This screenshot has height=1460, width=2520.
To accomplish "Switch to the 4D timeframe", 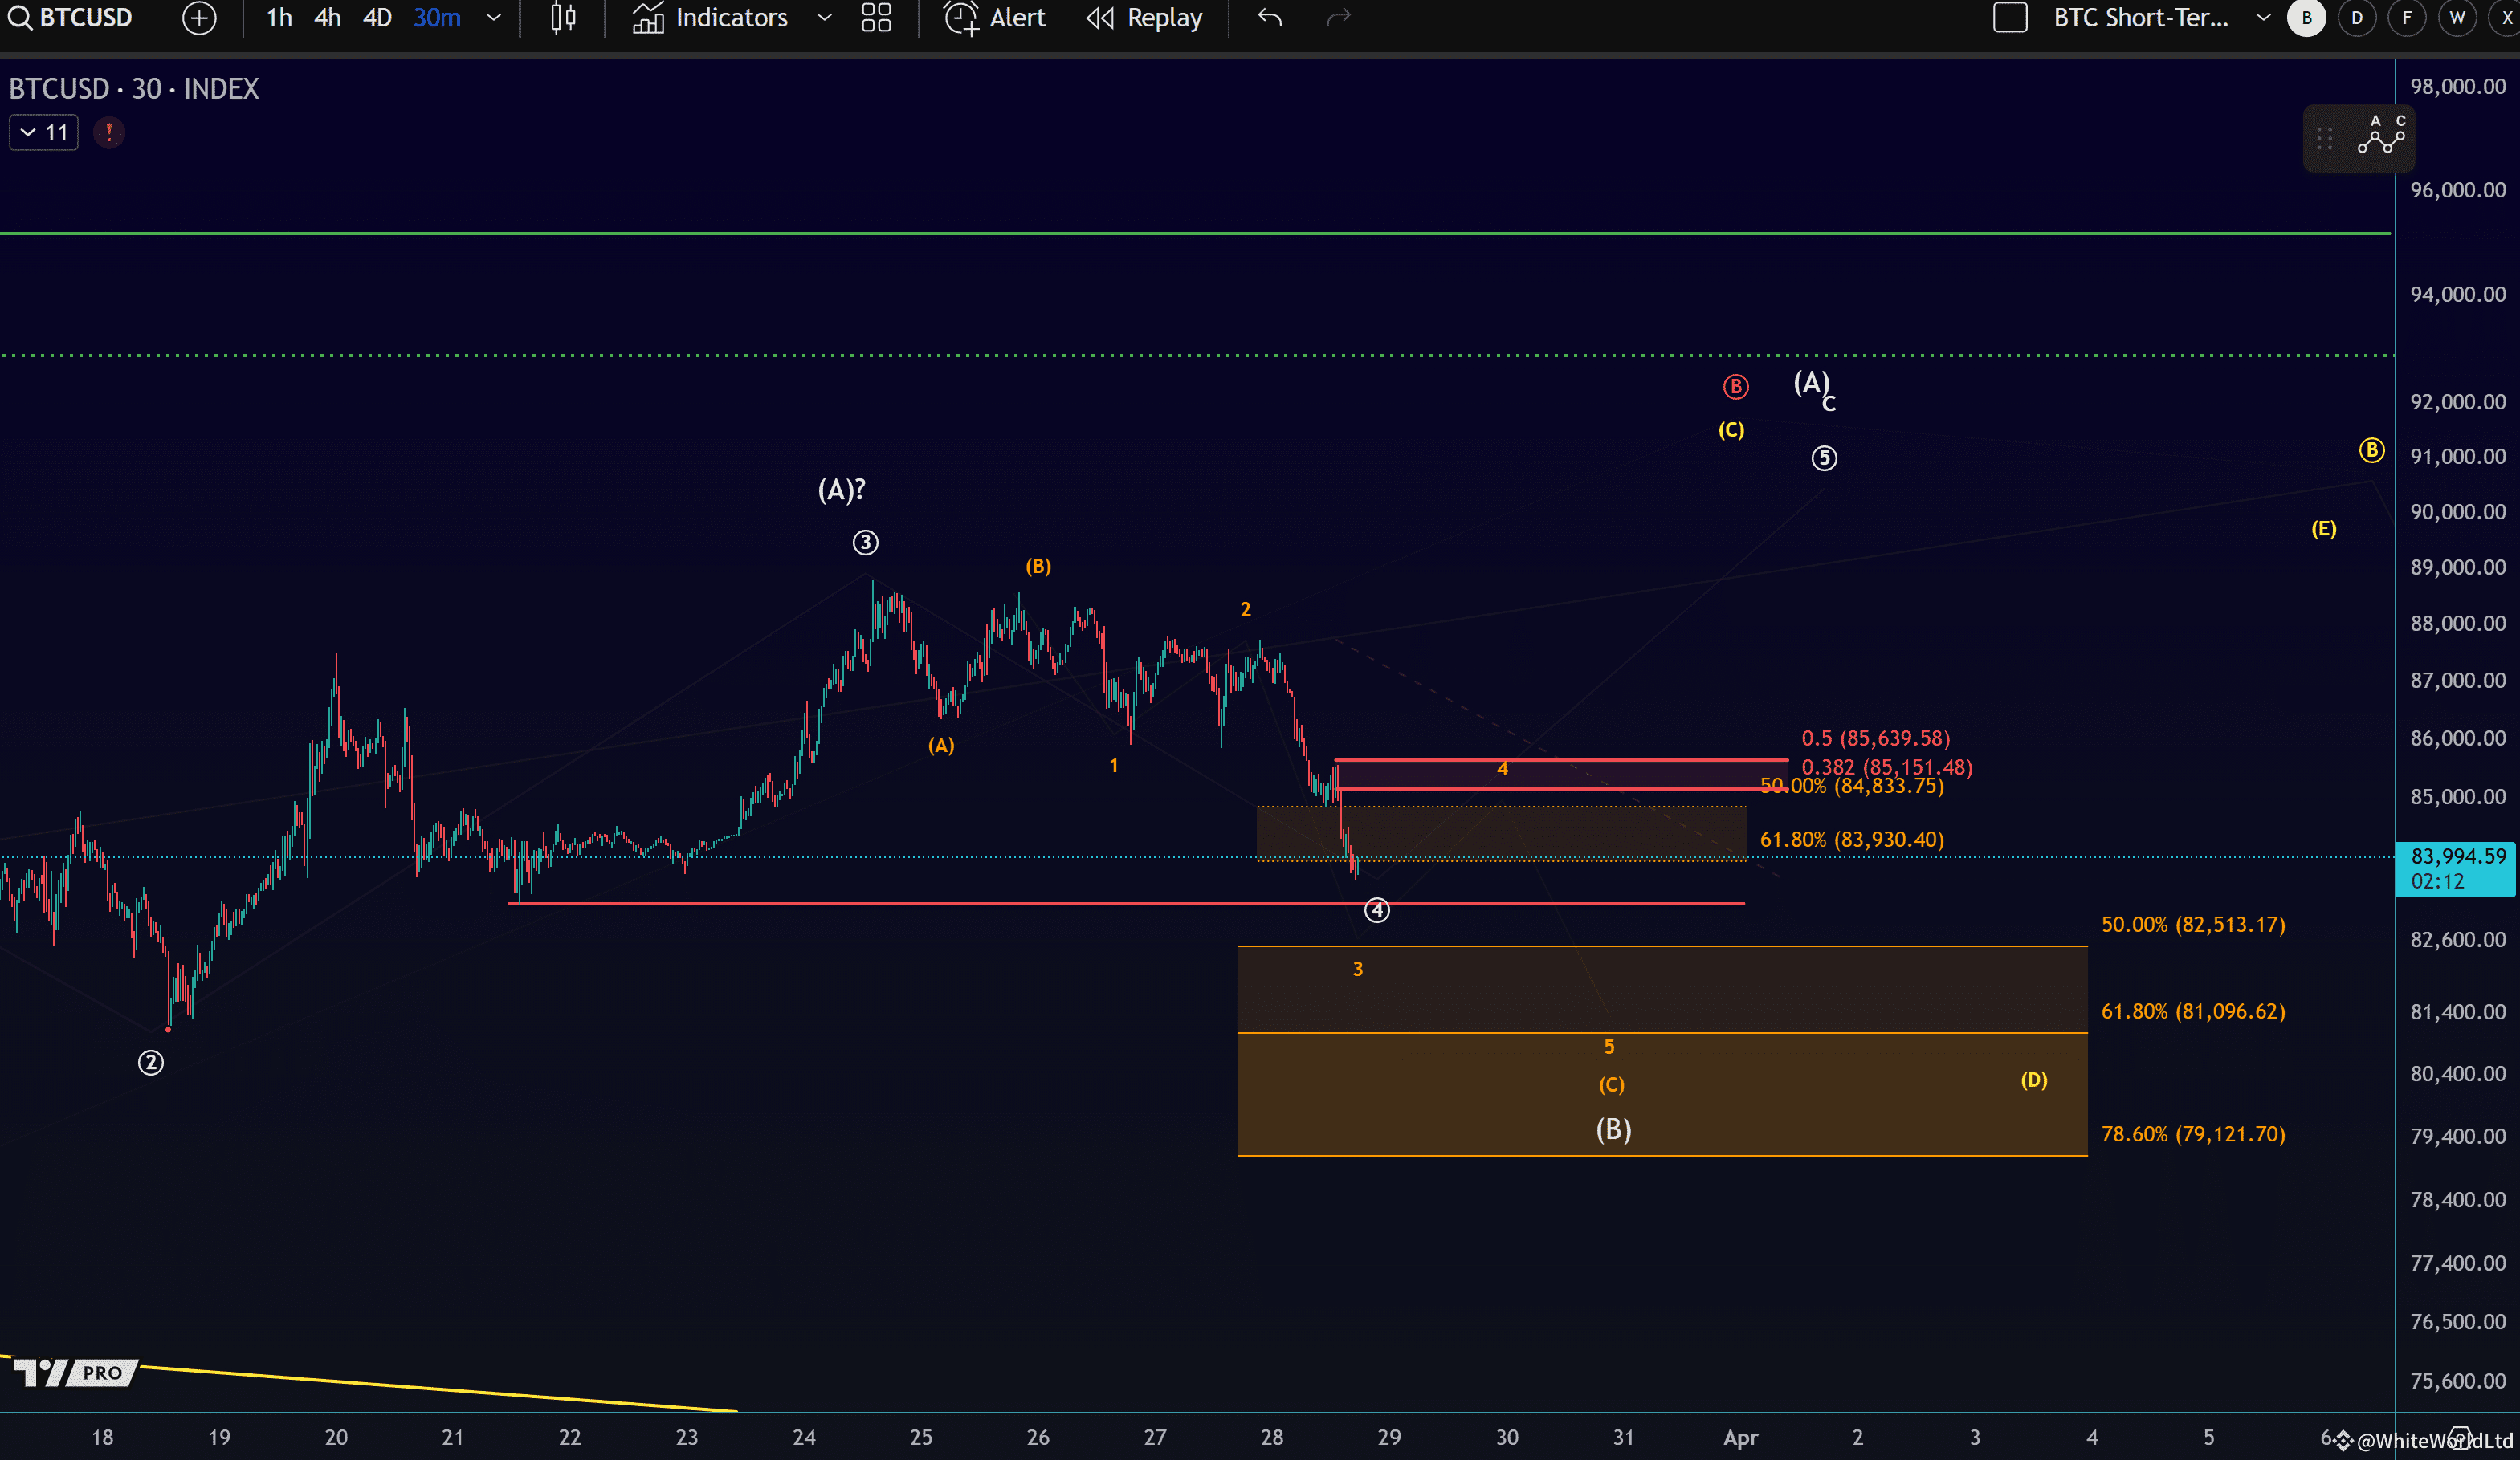I will [376, 18].
